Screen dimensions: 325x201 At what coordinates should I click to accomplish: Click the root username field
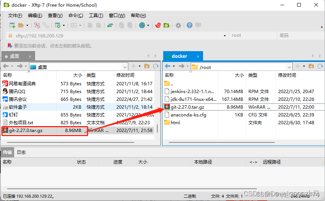point(252,36)
